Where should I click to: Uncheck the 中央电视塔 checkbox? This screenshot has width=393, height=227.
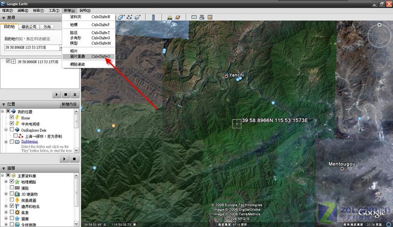(12, 123)
